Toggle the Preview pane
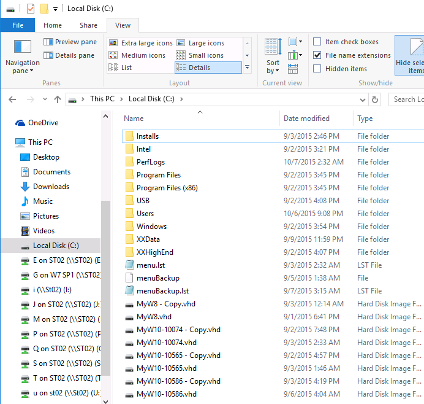 tap(70, 42)
